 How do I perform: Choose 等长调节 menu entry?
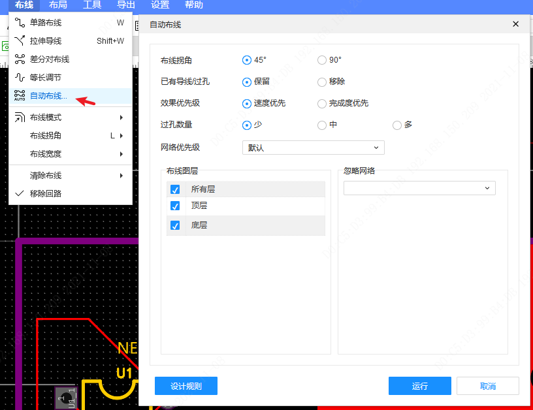[71, 78]
